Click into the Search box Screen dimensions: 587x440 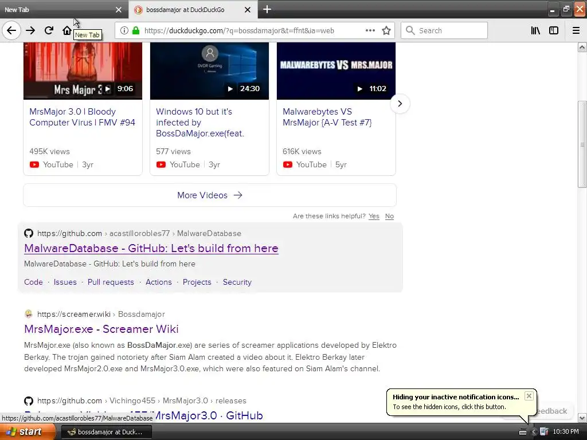444,30
